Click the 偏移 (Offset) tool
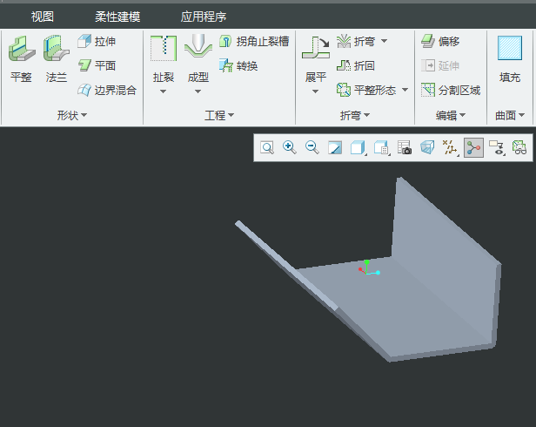536x427 pixels. pos(440,42)
